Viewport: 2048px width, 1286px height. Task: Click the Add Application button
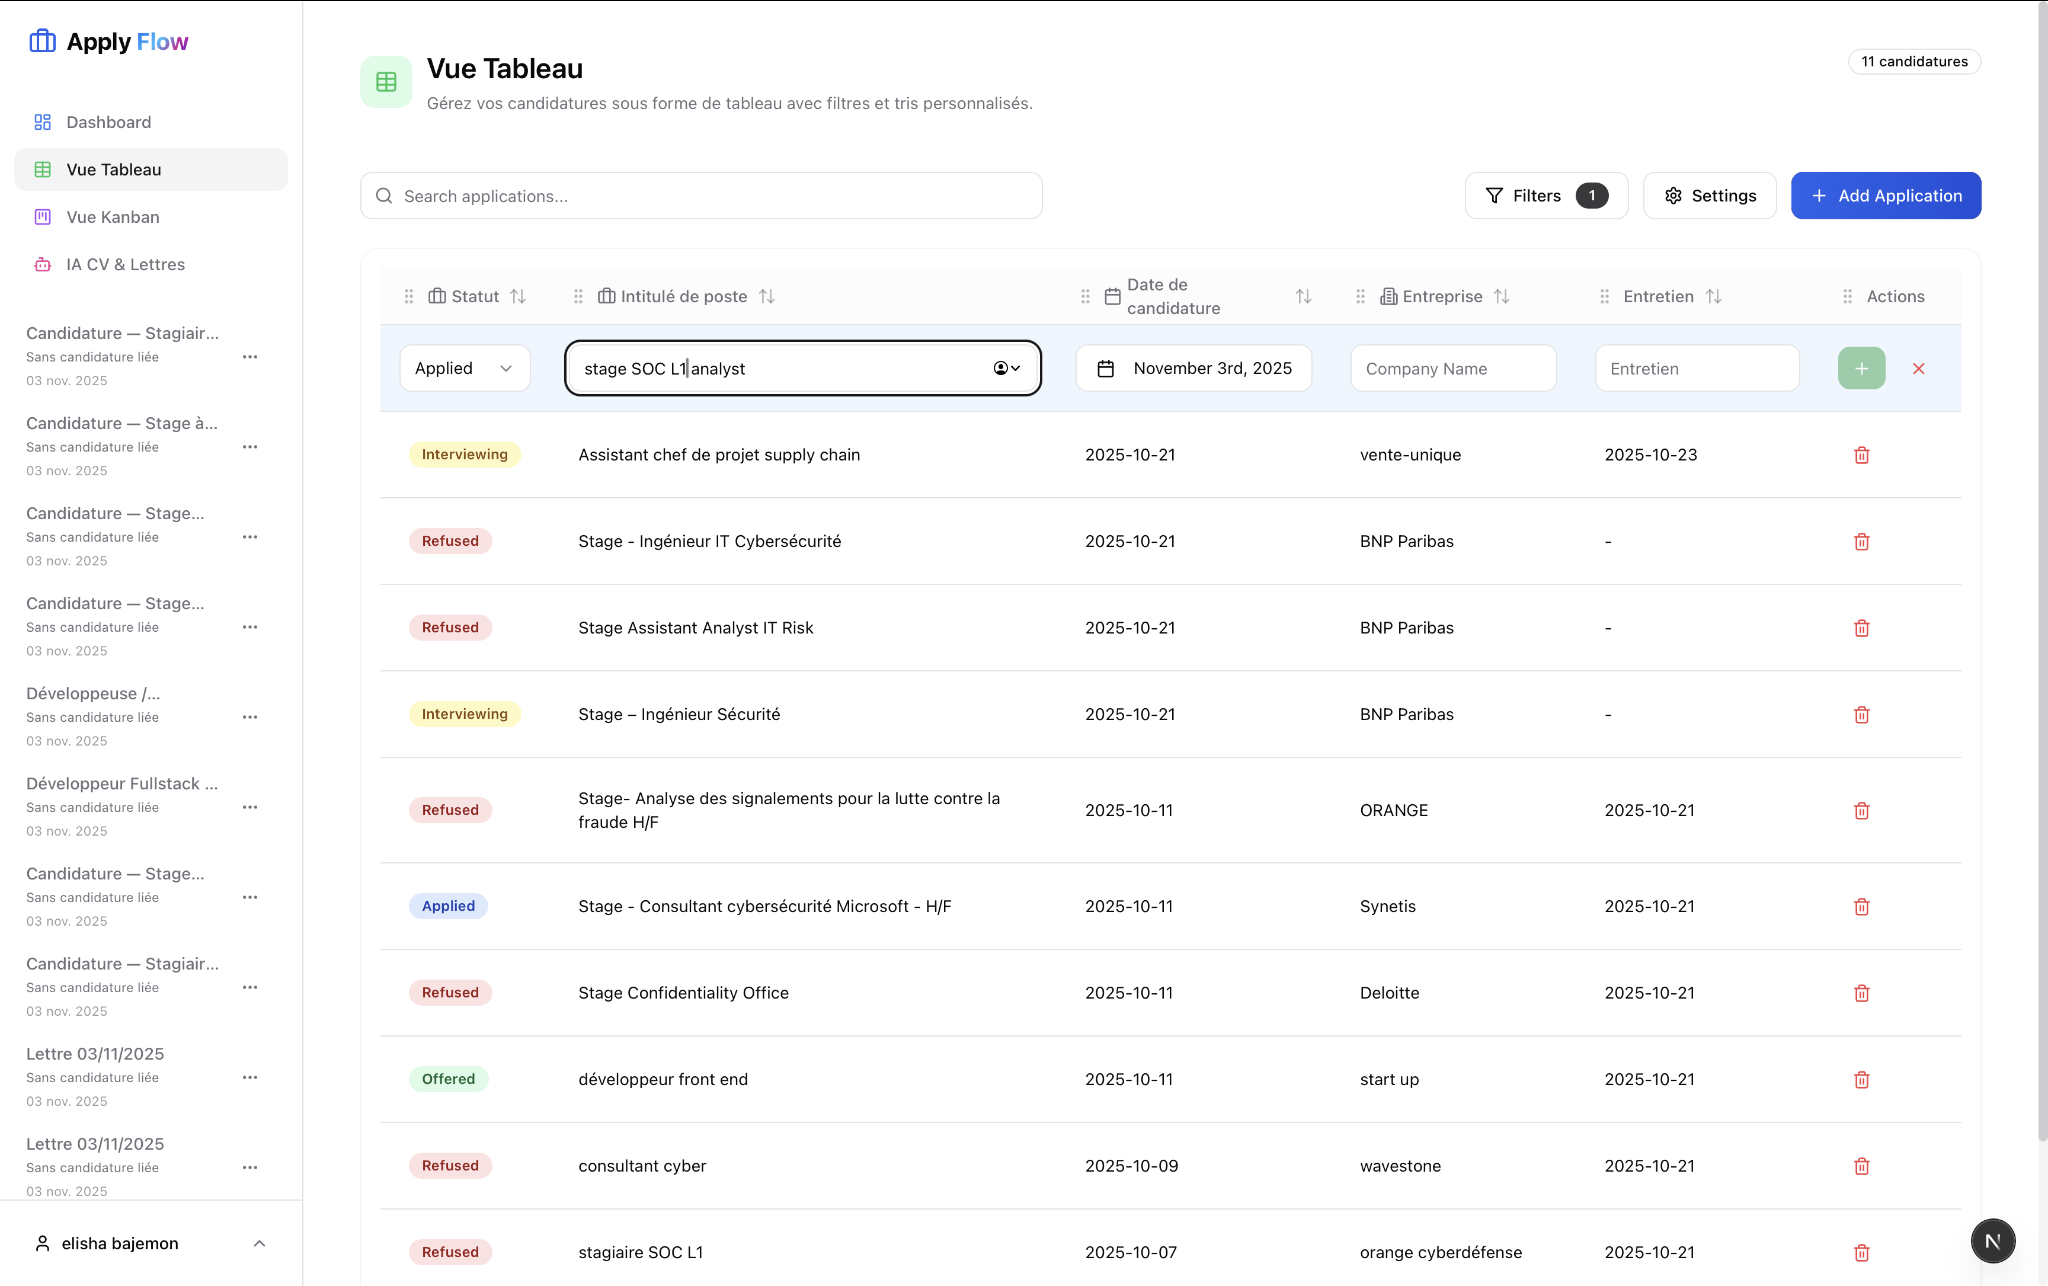[x=1886, y=196]
